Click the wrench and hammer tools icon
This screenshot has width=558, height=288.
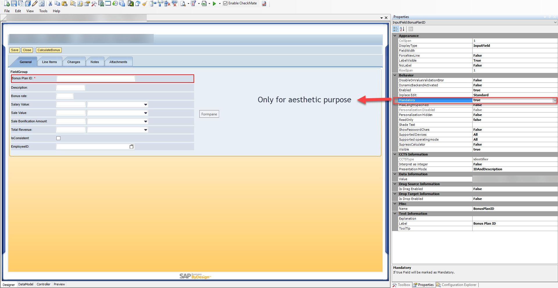click(x=94, y=3)
